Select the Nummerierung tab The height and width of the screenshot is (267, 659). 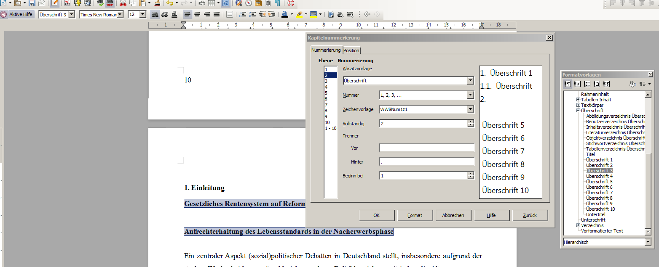[x=326, y=50]
